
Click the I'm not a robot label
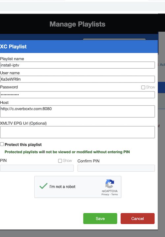click(x=62, y=187)
